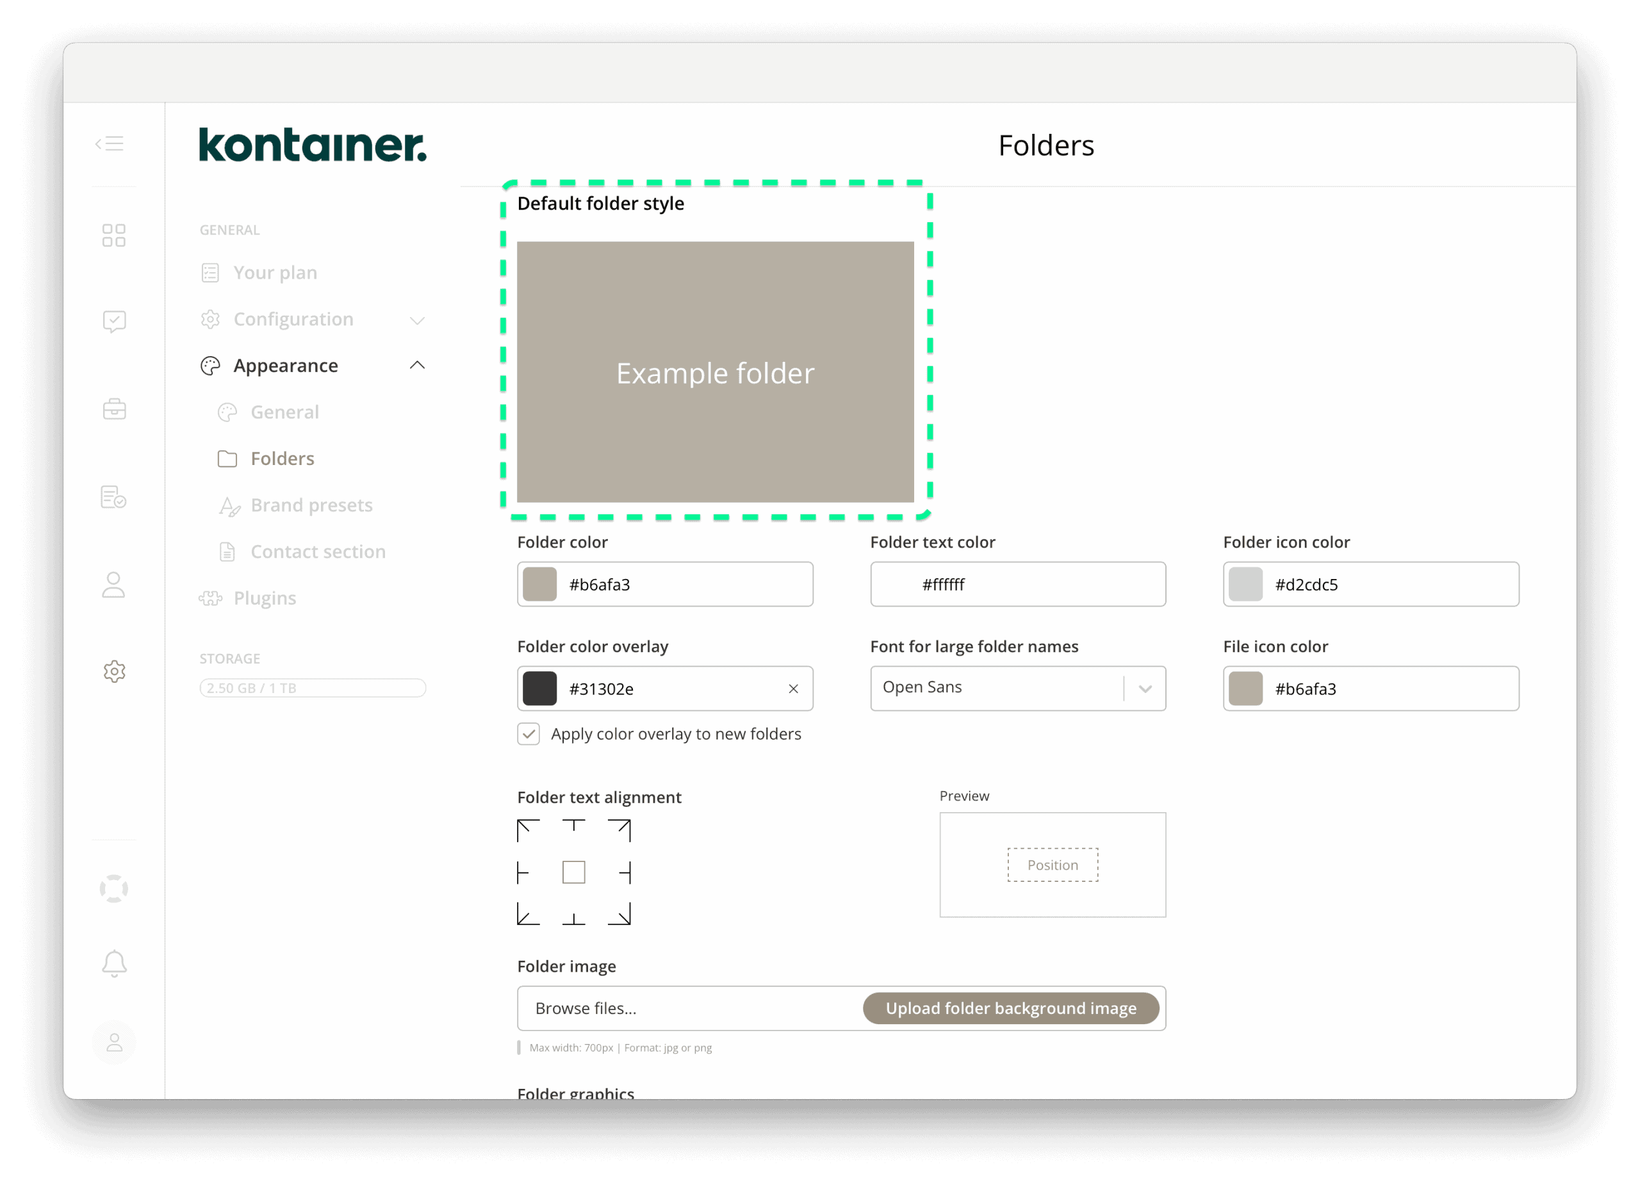Select the approvals chat-check icon in sidebar
1640x1183 pixels.
[113, 321]
